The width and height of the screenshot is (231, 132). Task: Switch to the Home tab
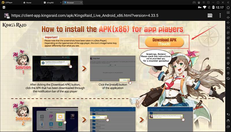(27, 3)
